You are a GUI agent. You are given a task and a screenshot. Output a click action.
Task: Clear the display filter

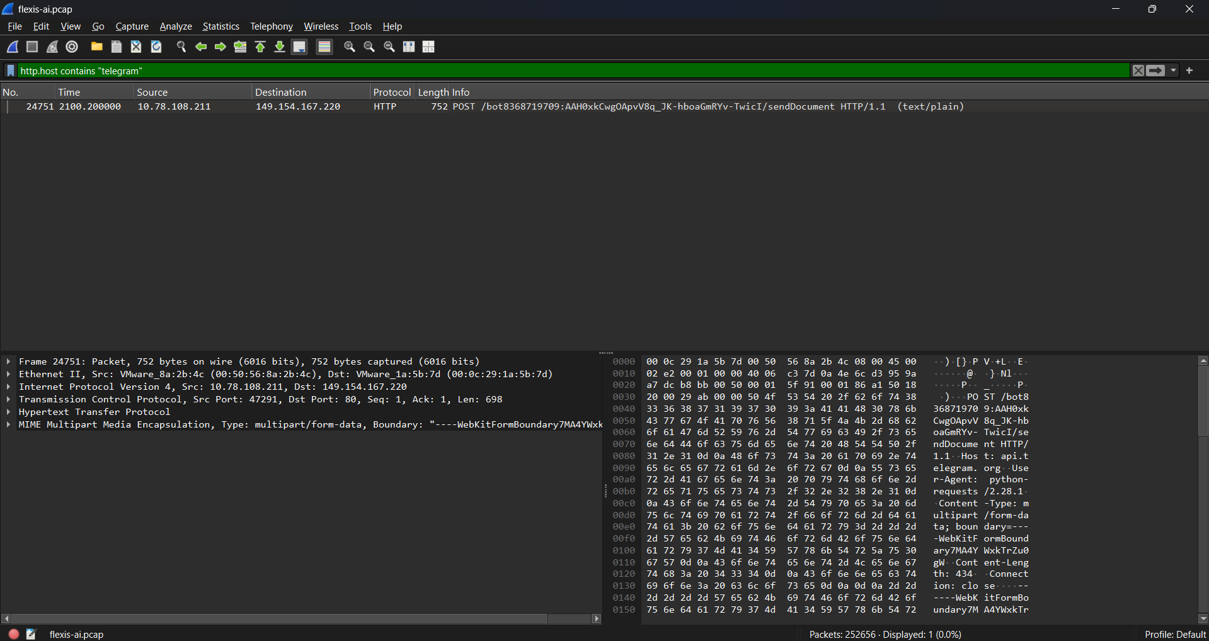[1138, 71]
